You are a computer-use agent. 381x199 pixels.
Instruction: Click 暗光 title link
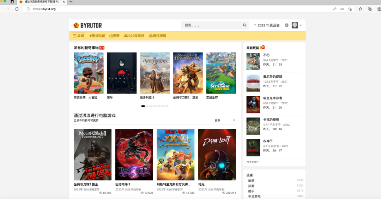coord(201,184)
